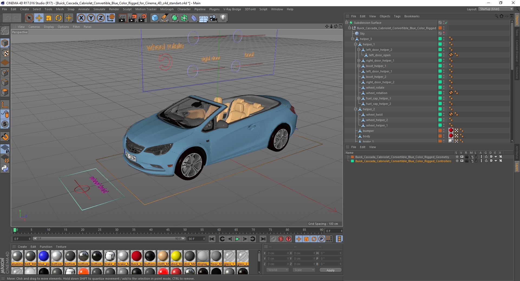Switch to Polygons mode

(5, 92)
